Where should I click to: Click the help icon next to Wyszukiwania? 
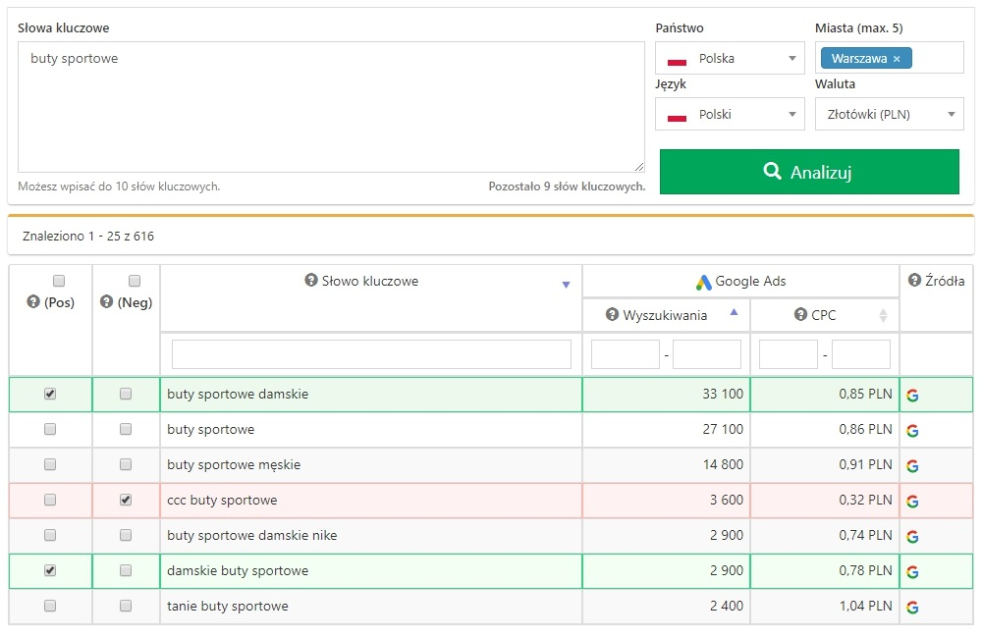[613, 316]
